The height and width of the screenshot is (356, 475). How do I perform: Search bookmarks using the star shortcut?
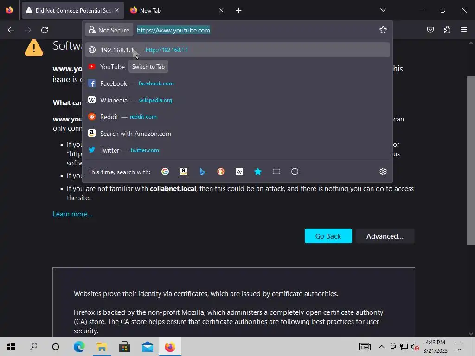(258, 172)
